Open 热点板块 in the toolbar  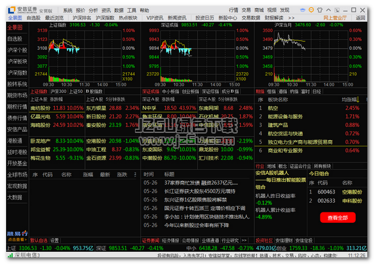click(x=128, y=18)
